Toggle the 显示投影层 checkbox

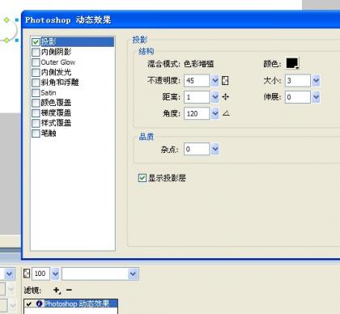click(142, 178)
